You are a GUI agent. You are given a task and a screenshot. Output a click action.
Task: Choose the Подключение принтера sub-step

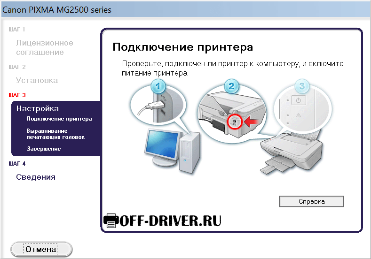(59, 119)
